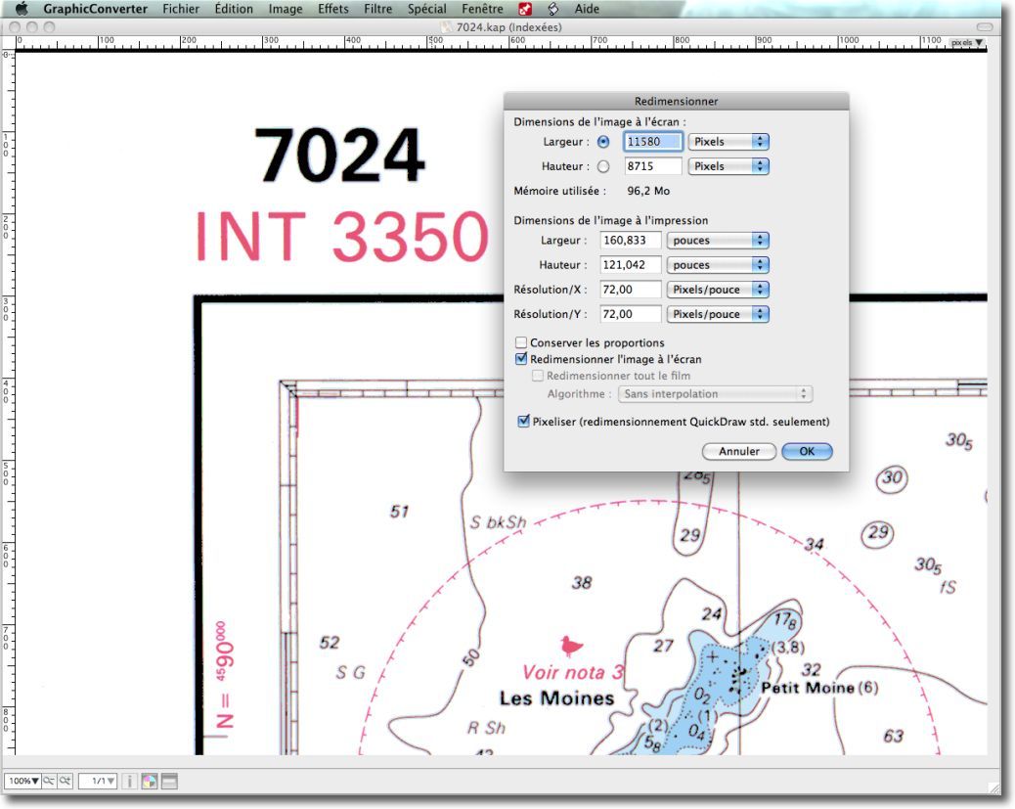
Task: Click the screen Hauteur field 8715
Action: pyautogui.click(x=652, y=166)
